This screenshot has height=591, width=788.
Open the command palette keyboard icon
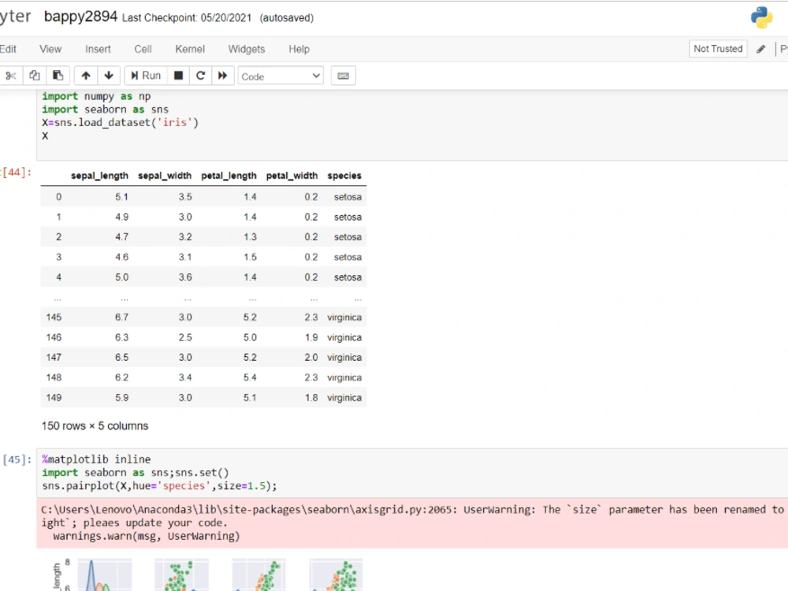point(343,76)
